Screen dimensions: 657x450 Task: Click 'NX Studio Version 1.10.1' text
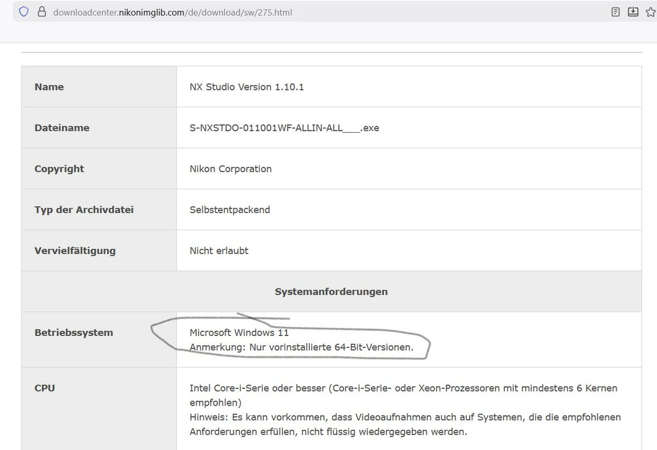coord(246,87)
